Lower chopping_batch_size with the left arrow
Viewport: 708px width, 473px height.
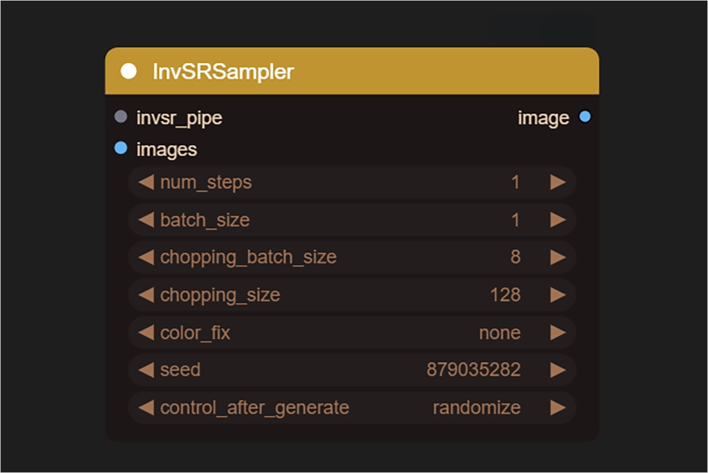coord(146,257)
